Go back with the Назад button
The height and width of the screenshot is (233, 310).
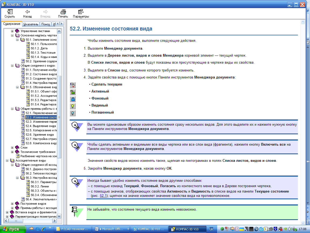pyautogui.click(x=27, y=14)
